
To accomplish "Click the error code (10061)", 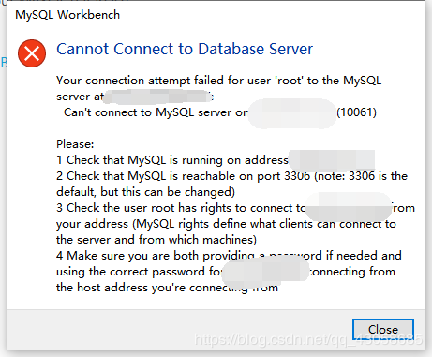I will tap(356, 112).
